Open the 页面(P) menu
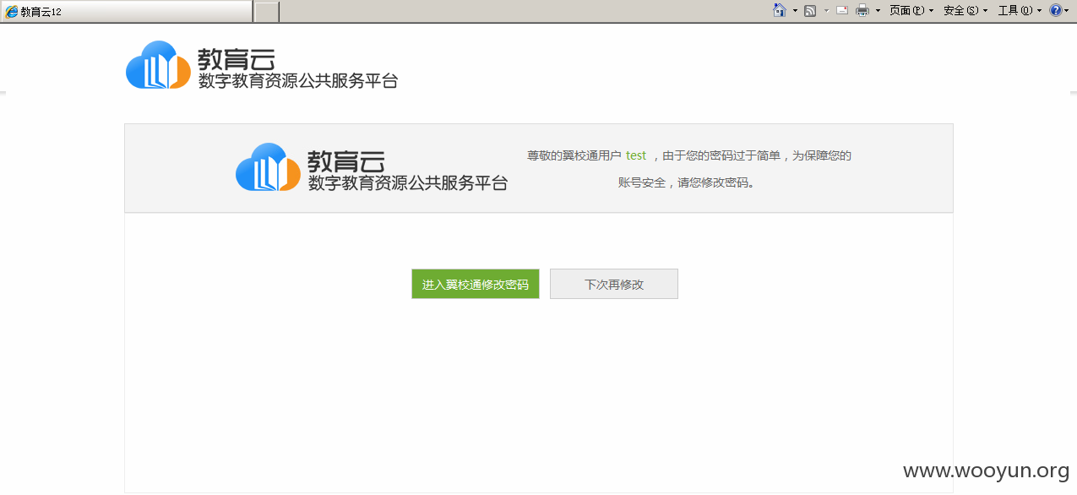The width and height of the screenshot is (1077, 495). tap(911, 11)
